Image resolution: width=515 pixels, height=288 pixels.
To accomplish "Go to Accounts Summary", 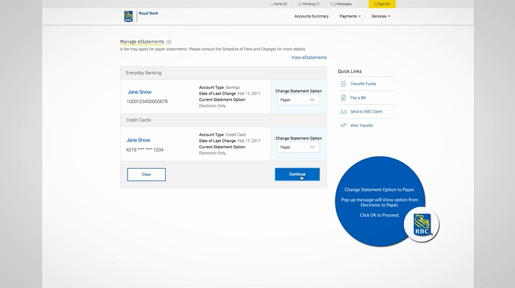I will (311, 16).
